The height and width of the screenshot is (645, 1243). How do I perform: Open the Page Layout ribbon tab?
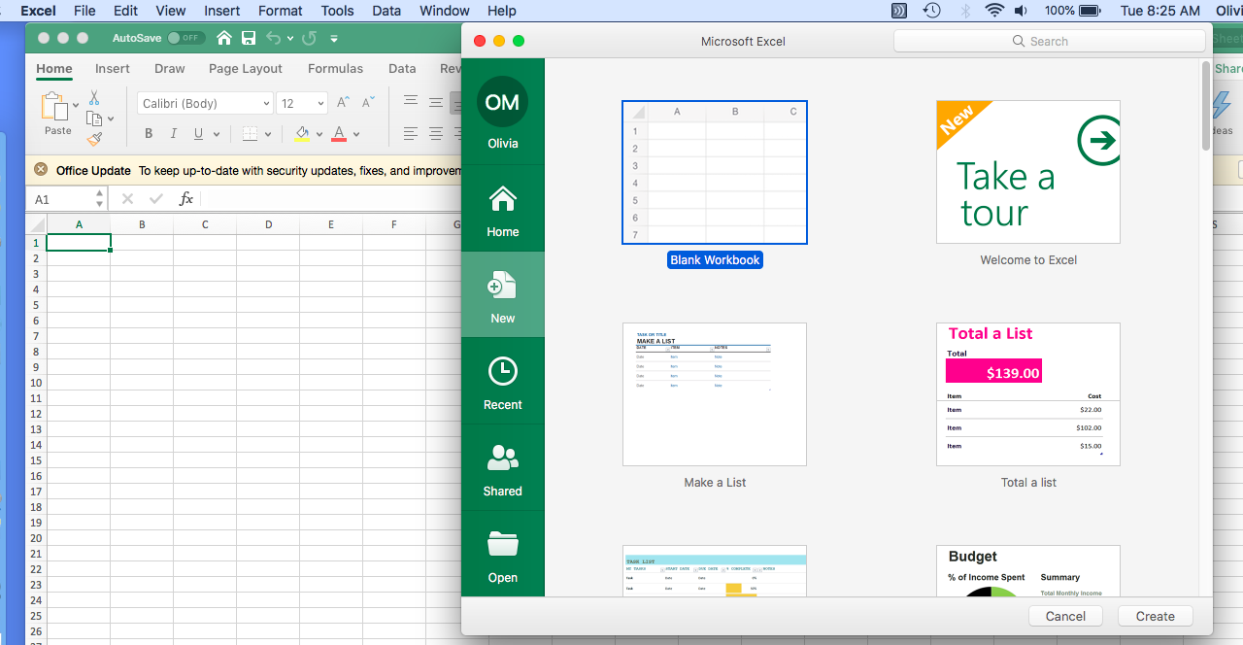pyautogui.click(x=246, y=69)
